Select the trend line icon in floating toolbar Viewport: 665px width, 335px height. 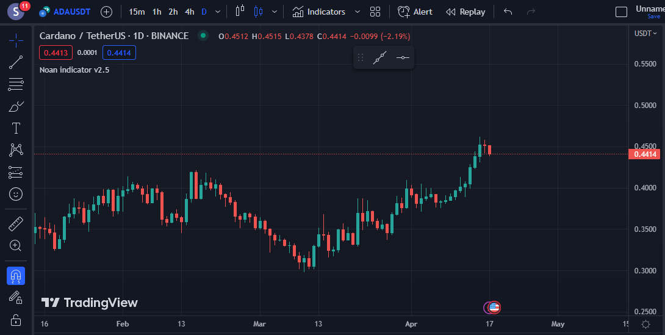[380, 58]
